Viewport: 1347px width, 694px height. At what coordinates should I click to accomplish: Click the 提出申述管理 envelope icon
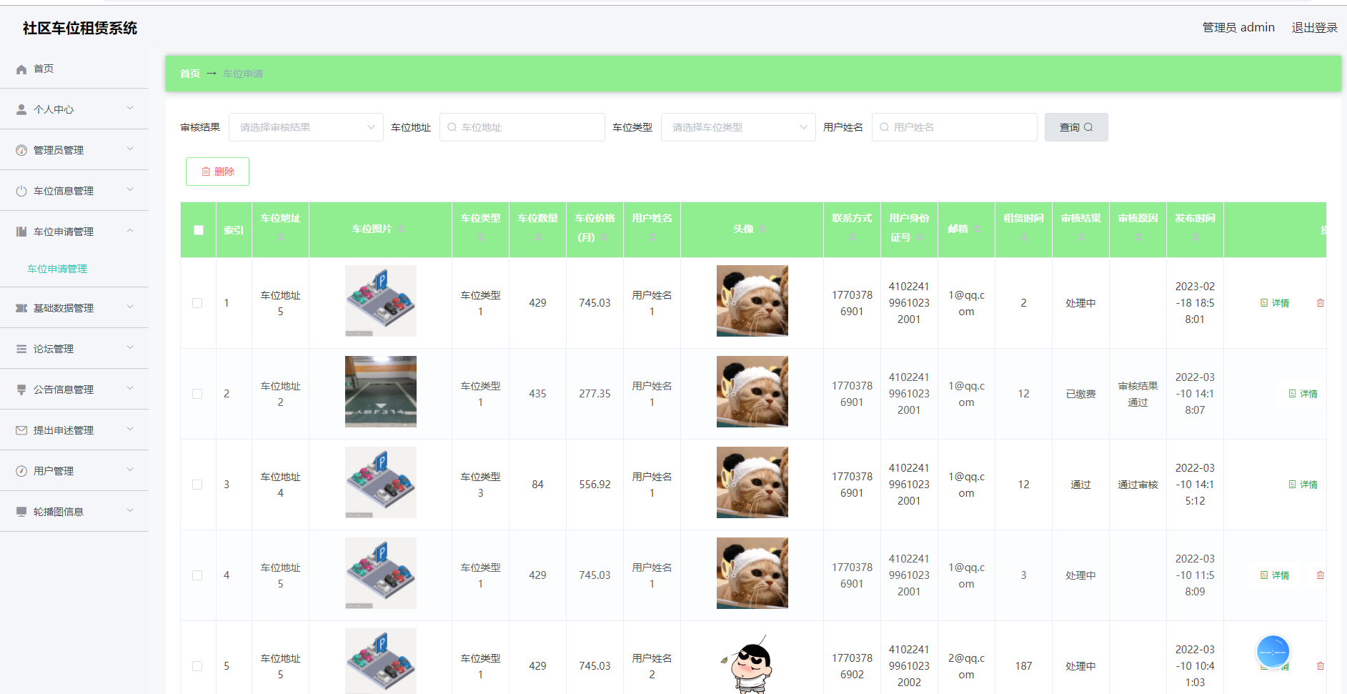[21, 430]
